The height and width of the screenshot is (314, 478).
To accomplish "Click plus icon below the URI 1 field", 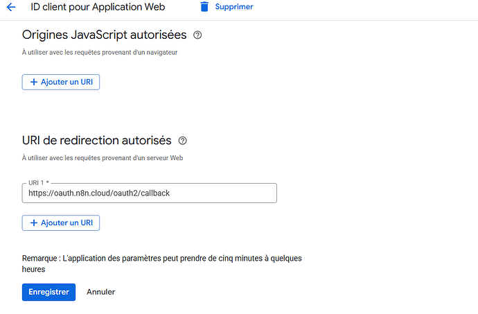I will [33, 223].
